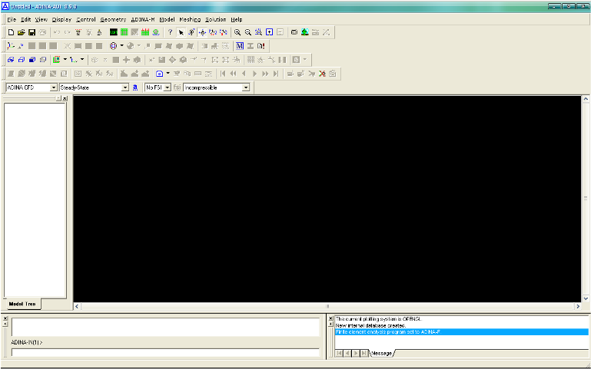Expand the No FSI dropdown

click(x=167, y=87)
